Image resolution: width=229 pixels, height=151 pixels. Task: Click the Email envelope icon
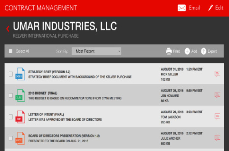coord(181,8)
